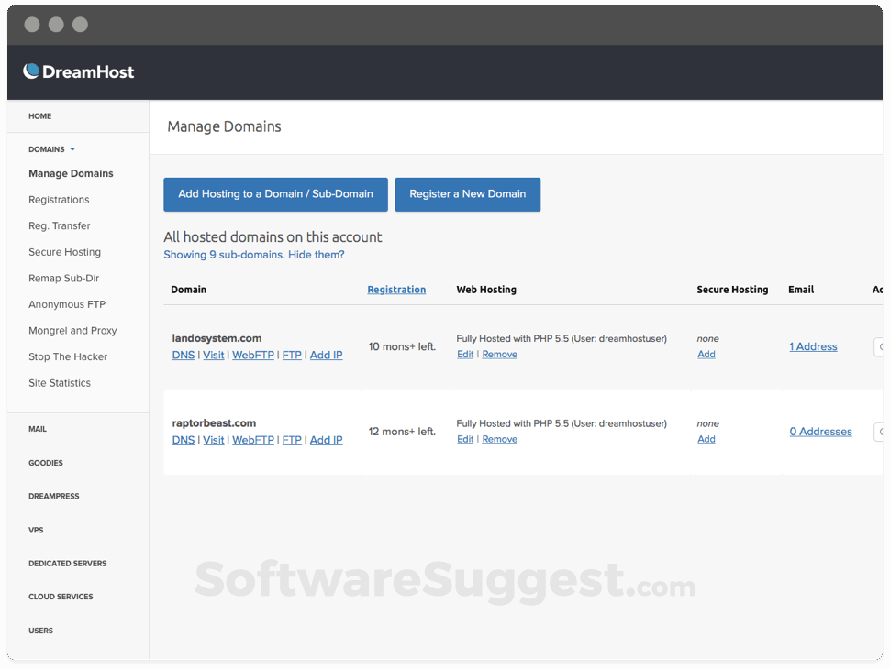The image size is (890, 669).
Task: Select Registrations in the sidebar
Action: click(58, 199)
